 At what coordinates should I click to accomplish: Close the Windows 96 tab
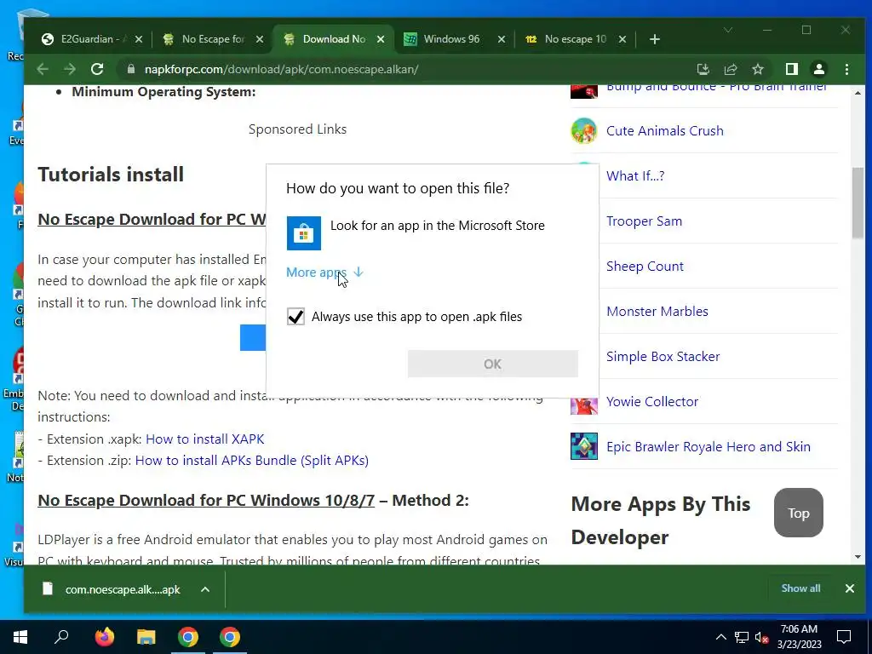502,39
